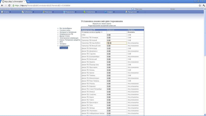
Task: Open browser wrench settings menu
Action: pos(204,5)
